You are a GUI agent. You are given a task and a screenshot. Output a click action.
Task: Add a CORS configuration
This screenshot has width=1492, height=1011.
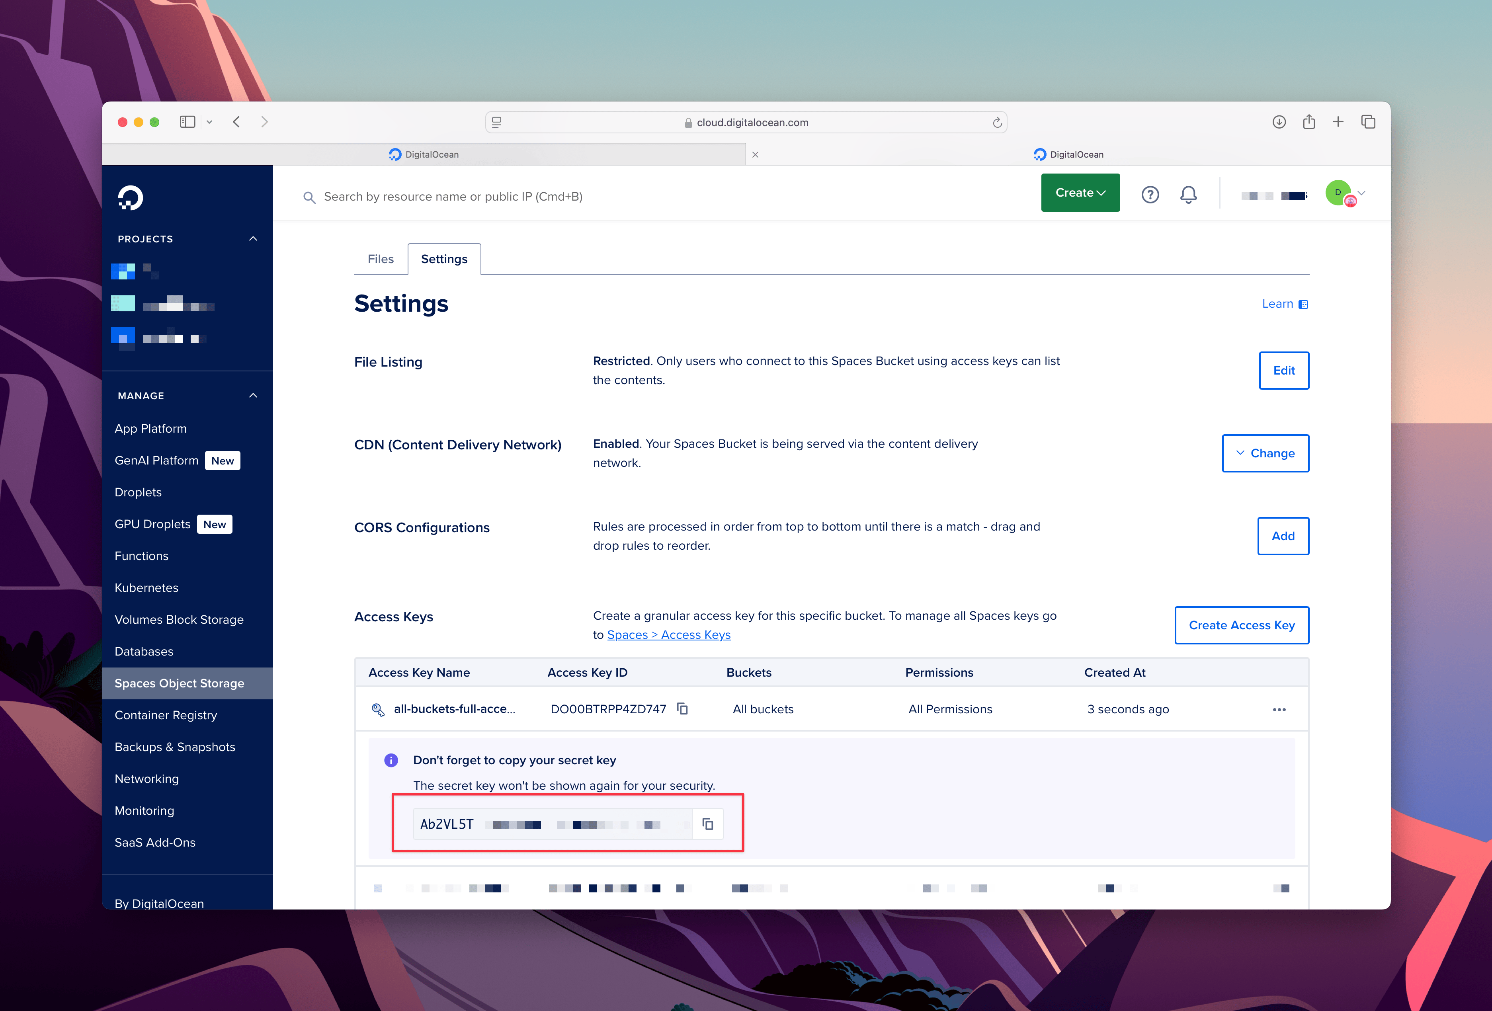1283,536
